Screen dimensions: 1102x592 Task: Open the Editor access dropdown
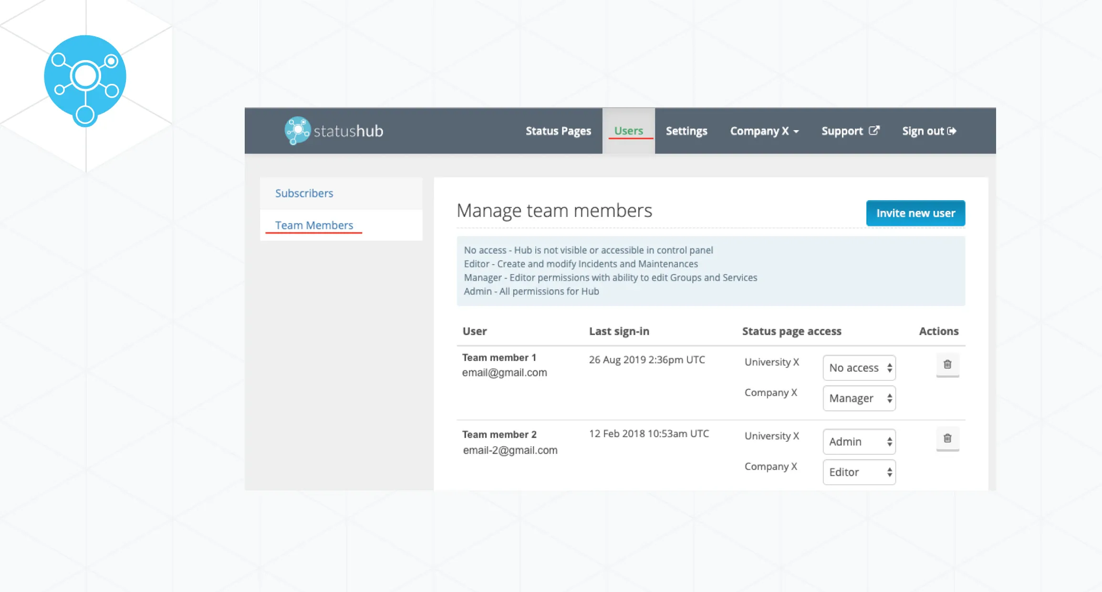859,472
